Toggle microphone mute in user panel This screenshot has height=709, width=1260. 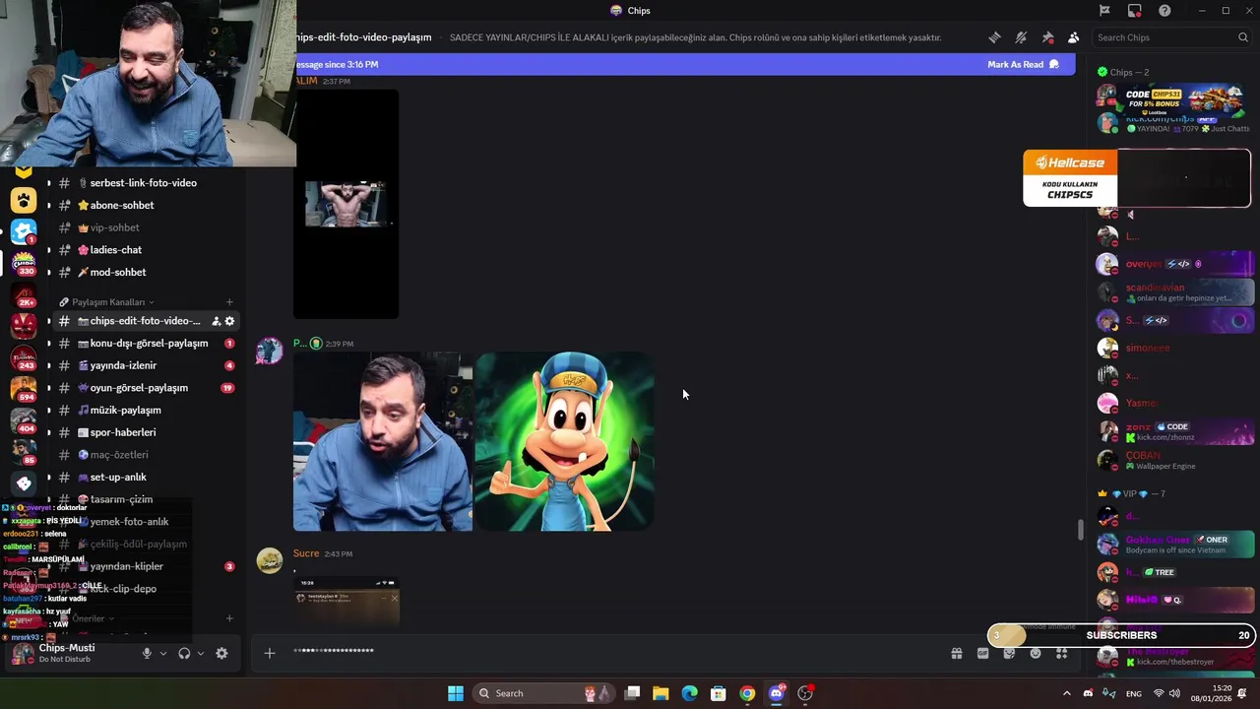147,653
